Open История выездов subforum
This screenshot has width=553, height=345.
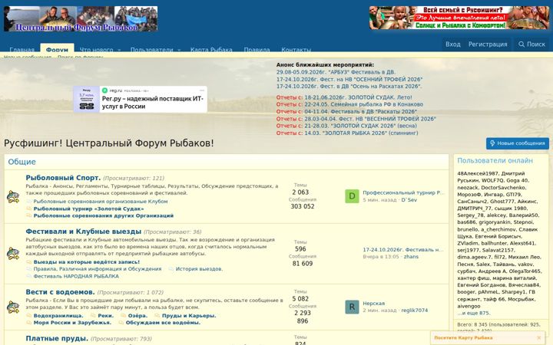[x=199, y=269]
